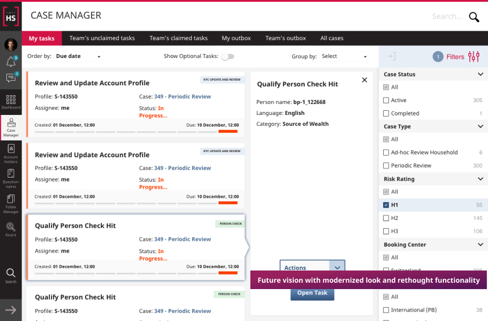
Task: Switch to Team's unclaimed tasks tab
Action: [102, 38]
